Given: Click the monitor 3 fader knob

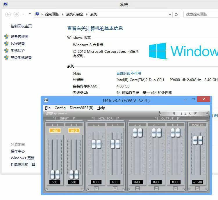Looking at the screenshot, I should (x=112, y=144).
